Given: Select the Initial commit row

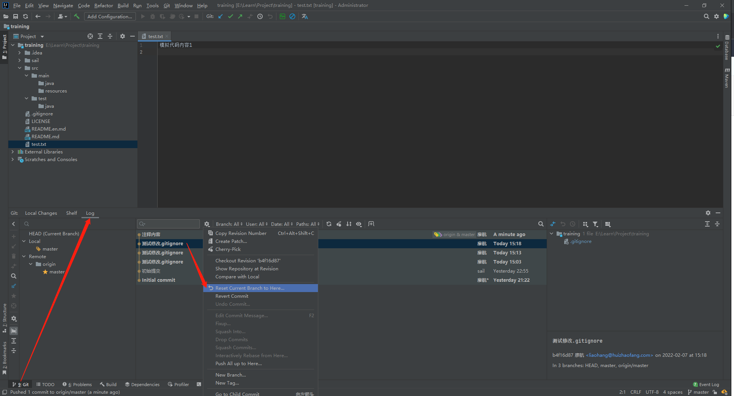Looking at the screenshot, I should click(x=341, y=280).
